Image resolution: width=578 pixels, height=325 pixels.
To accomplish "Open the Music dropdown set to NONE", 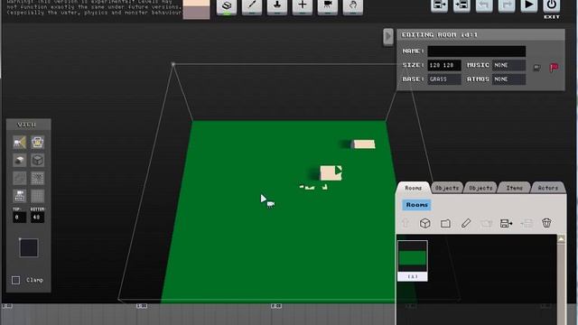I will pyautogui.click(x=508, y=65).
